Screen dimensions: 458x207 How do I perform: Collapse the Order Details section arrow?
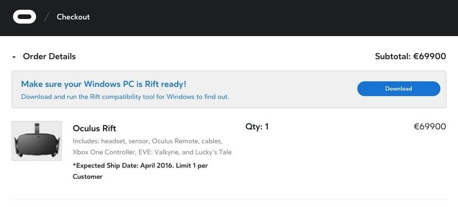click(14, 57)
